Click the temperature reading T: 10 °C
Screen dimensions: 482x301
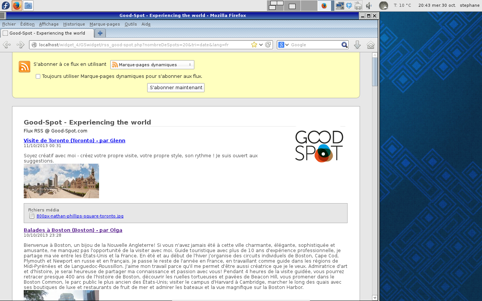click(x=402, y=6)
